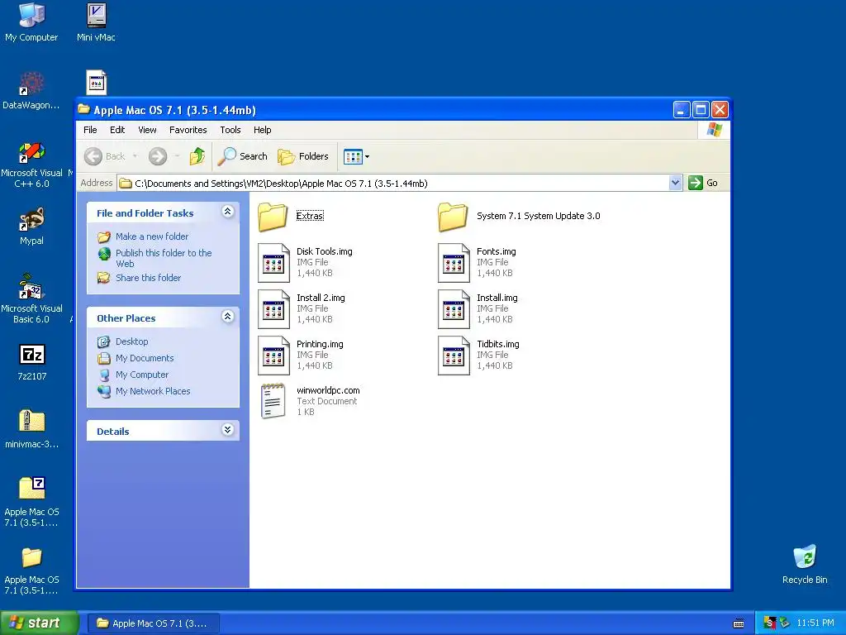Click Publish this folder to the Web
This screenshot has width=846, height=635.
point(164,258)
